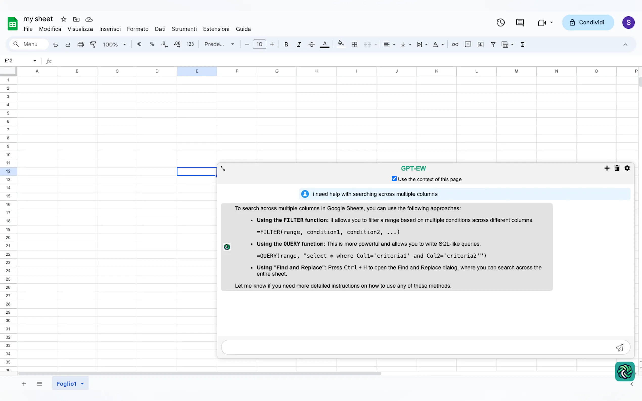Uncheck Use the context of this page
The width and height of the screenshot is (642, 401).
394,179
